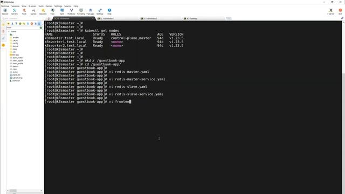The width and height of the screenshot is (345, 194).
Task: Open the Servers toolbar button
Action: coord(15,11)
